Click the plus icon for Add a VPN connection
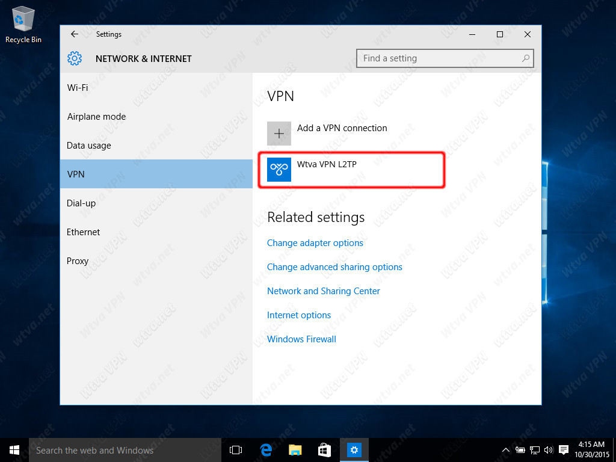The width and height of the screenshot is (616, 462). click(x=279, y=134)
